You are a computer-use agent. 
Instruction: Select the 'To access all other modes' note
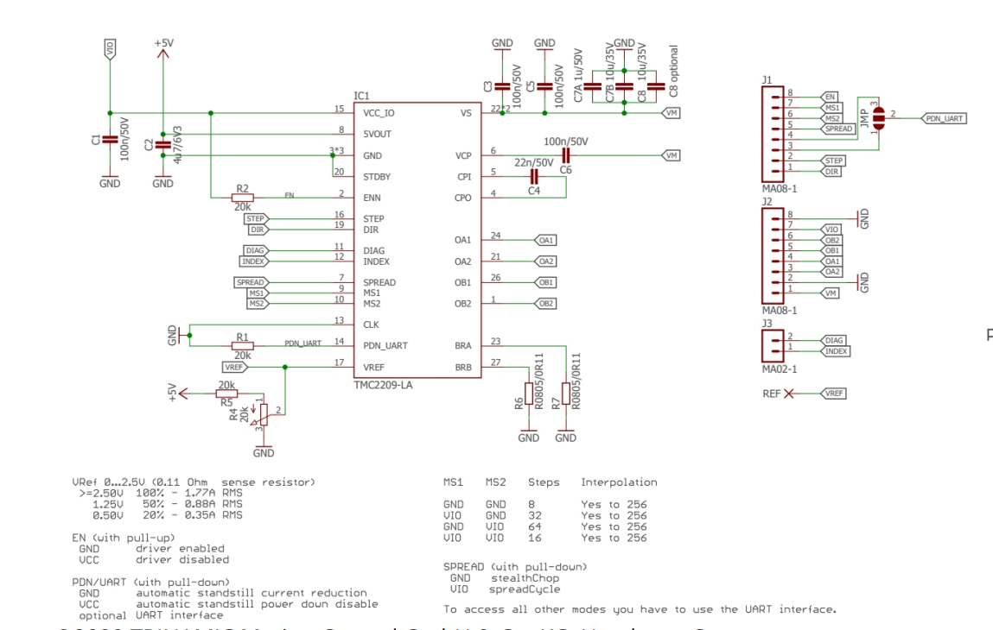(640, 610)
